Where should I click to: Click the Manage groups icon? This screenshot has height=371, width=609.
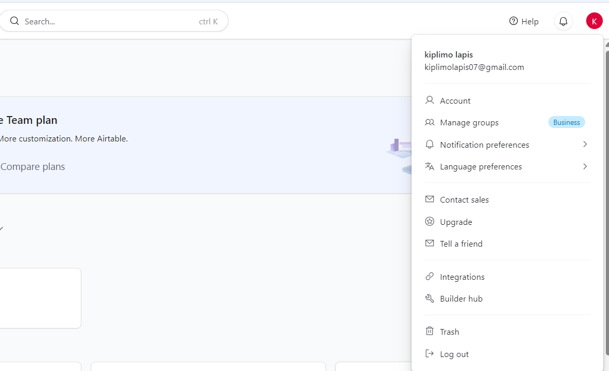click(x=429, y=122)
